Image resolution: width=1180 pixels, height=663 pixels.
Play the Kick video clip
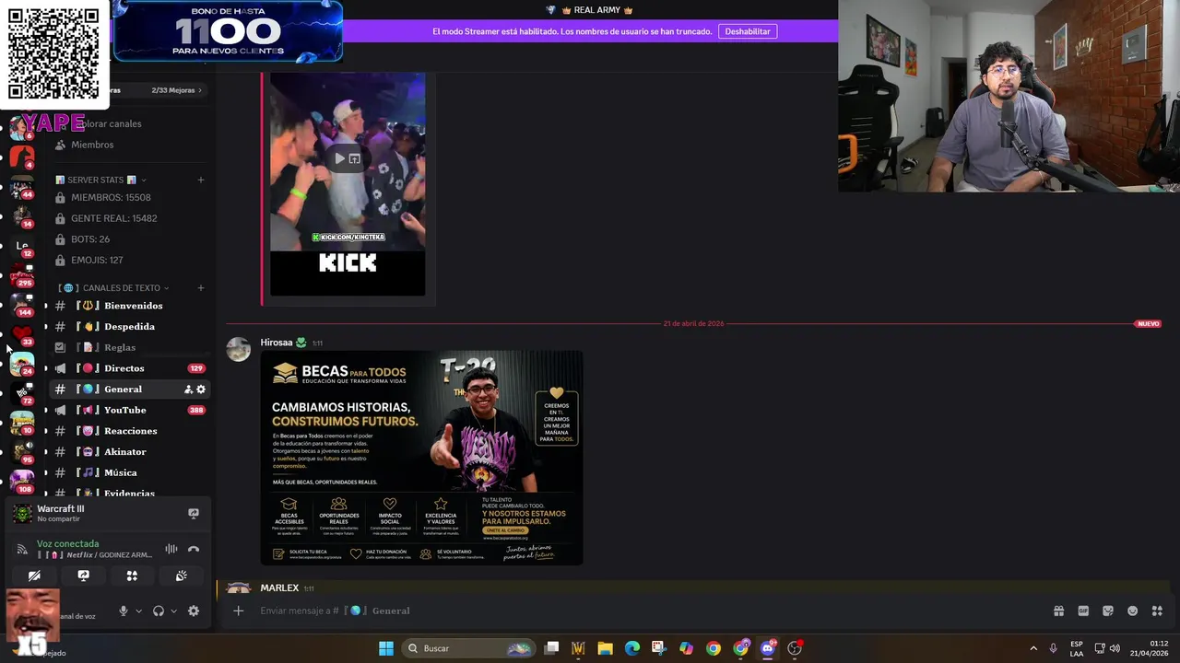pyautogui.click(x=339, y=158)
